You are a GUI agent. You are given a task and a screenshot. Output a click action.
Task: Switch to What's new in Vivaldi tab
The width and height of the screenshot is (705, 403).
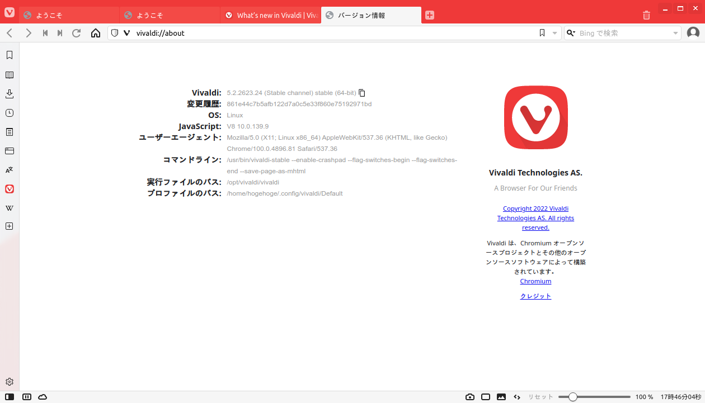coord(270,15)
